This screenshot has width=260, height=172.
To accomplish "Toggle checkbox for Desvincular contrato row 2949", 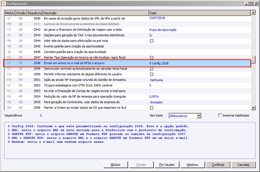I will [151, 69].
